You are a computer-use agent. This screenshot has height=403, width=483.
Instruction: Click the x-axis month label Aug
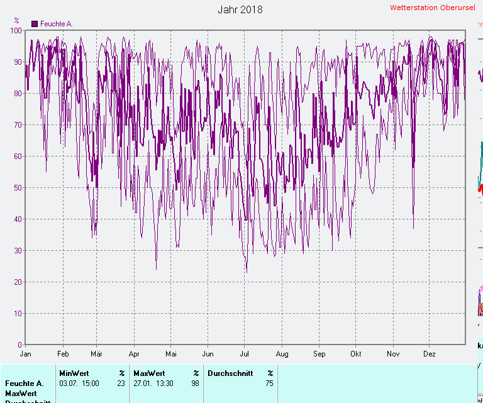(282, 354)
